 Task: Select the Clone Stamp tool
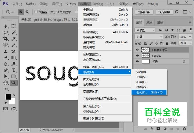click(5, 51)
